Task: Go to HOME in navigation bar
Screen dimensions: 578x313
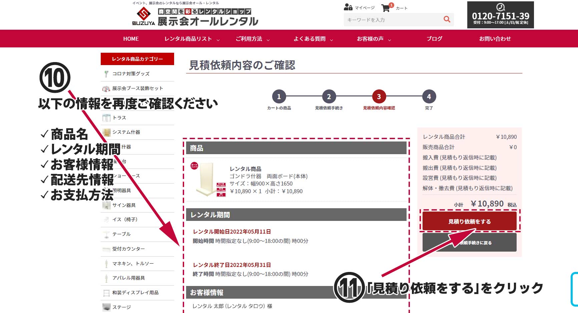Action: point(131,39)
